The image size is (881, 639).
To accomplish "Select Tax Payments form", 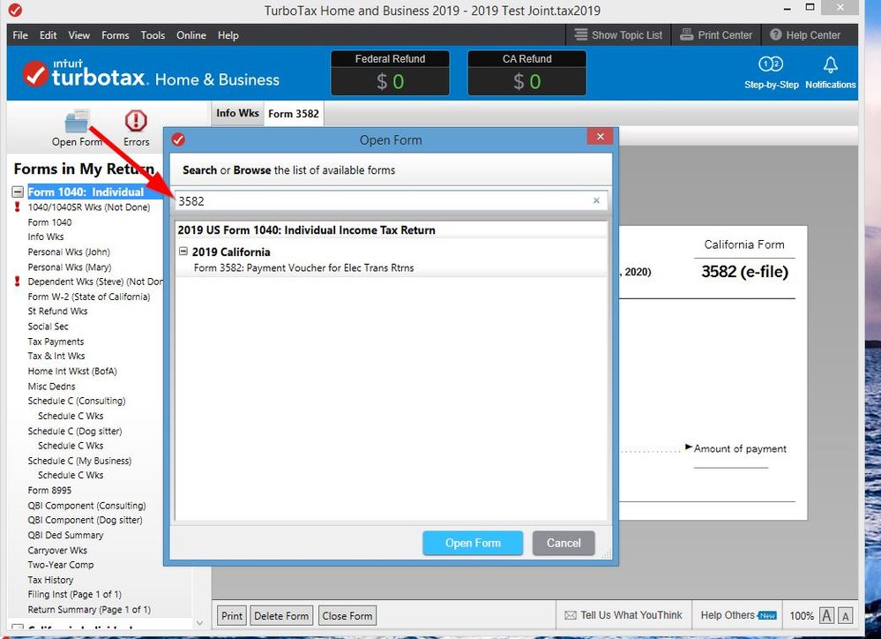I will (56, 342).
